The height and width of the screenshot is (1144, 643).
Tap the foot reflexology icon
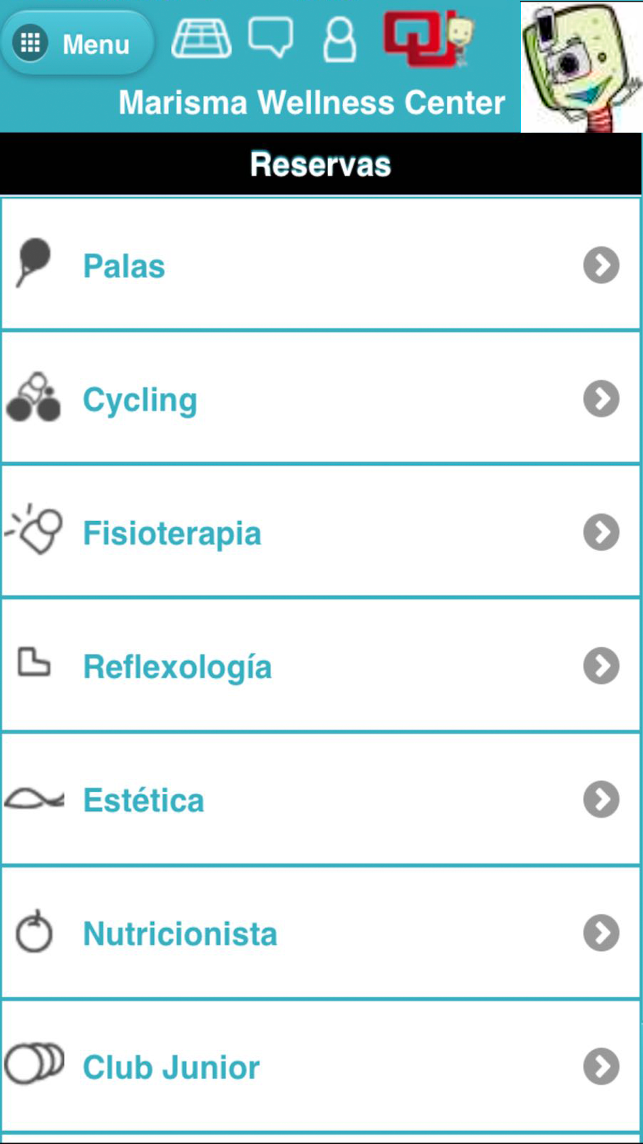click(x=34, y=663)
